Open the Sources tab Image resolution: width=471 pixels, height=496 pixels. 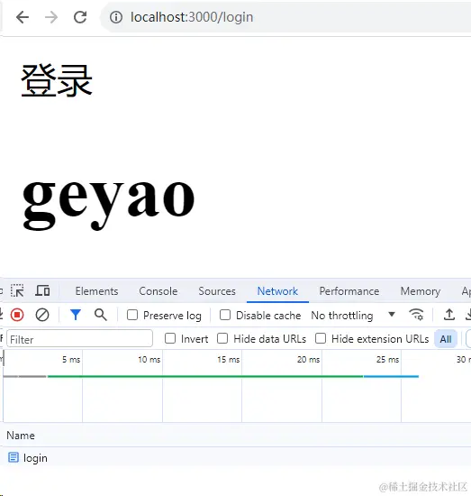[x=217, y=291]
